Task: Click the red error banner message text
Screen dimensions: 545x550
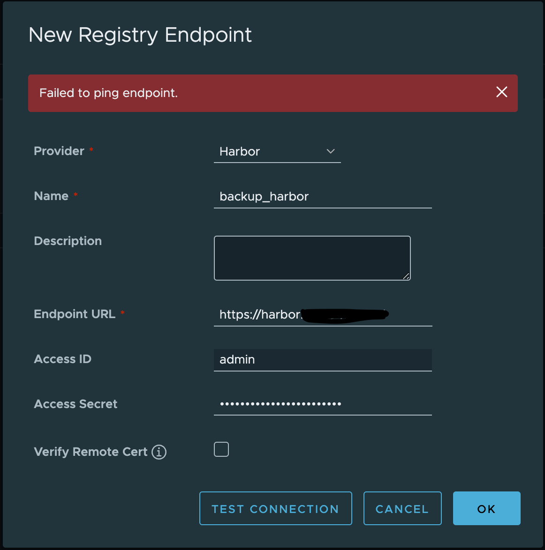Action: coord(109,93)
